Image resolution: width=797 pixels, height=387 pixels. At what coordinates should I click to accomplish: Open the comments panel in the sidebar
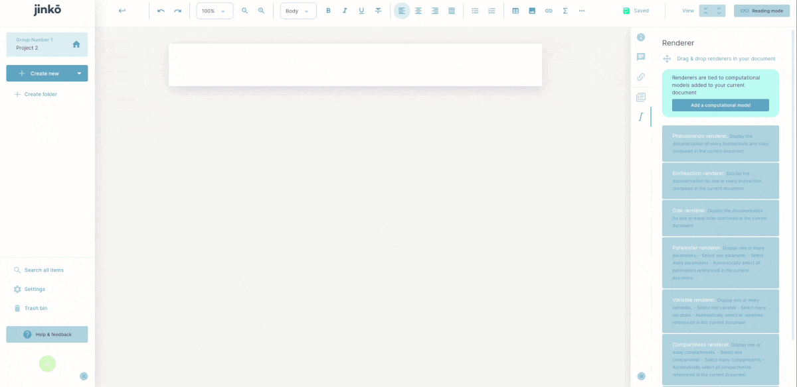[x=640, y=57]
